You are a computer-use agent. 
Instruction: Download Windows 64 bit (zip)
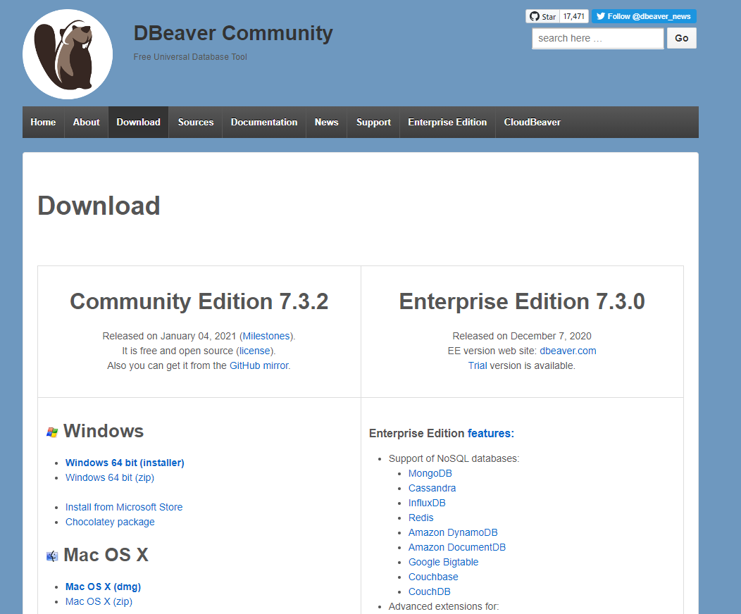tap(110, 477)
